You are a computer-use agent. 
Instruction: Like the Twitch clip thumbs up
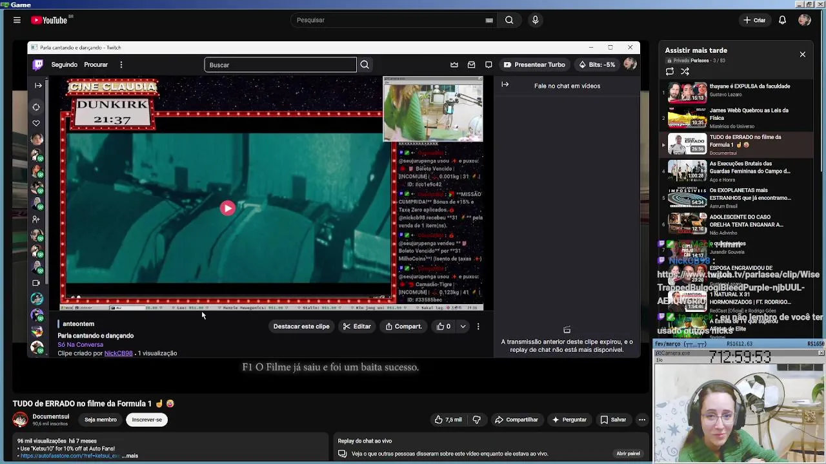coord(443,327)
